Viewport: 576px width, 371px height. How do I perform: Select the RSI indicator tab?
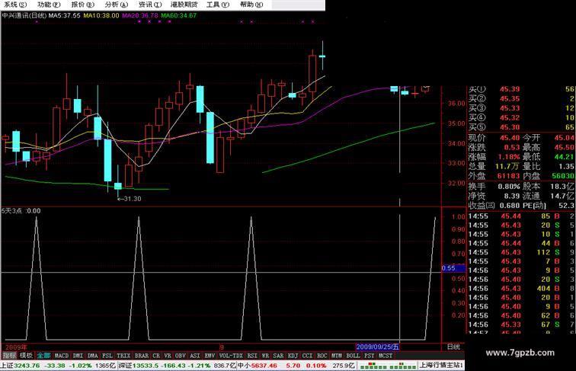(252, 356)
